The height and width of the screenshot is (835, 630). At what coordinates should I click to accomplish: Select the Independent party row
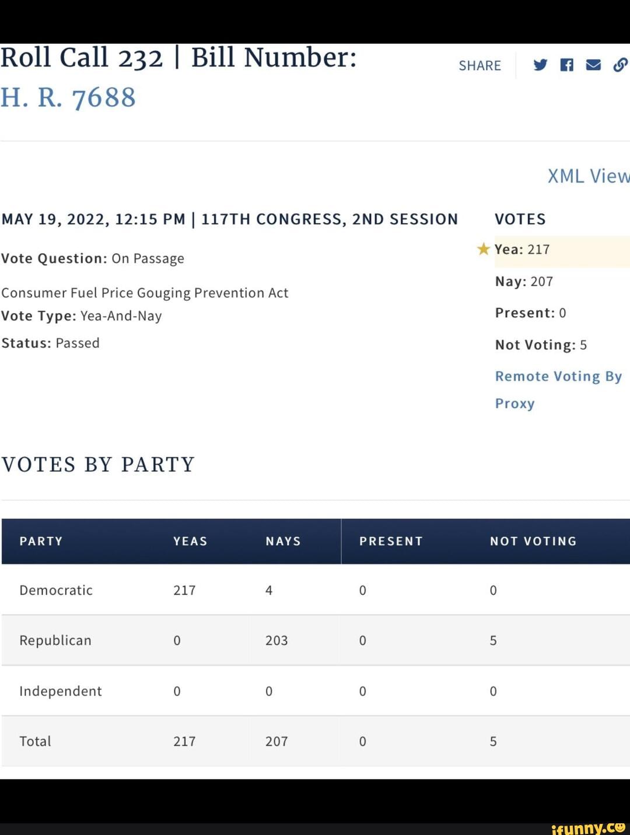316,691
